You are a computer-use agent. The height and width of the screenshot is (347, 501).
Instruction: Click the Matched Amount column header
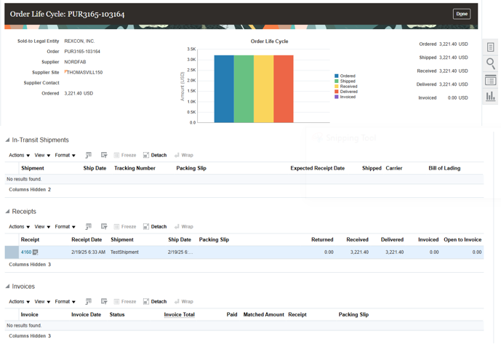click(x=264, y=315)
